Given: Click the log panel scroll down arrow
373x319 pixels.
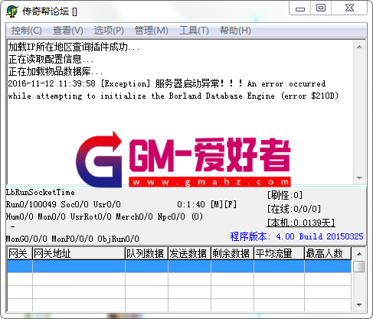Looking at the screenshot, I should point(359,178).
